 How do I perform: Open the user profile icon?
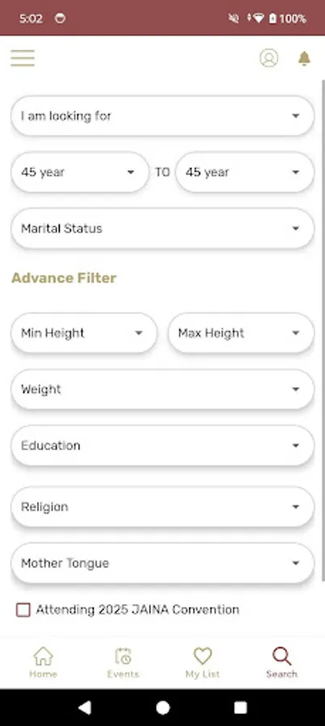click(269, 58)
